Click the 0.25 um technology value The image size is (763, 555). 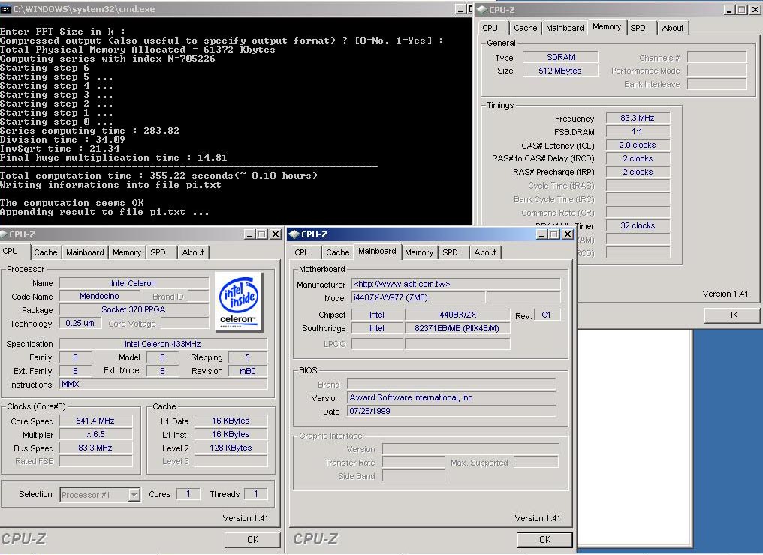[x=80, y=323]
